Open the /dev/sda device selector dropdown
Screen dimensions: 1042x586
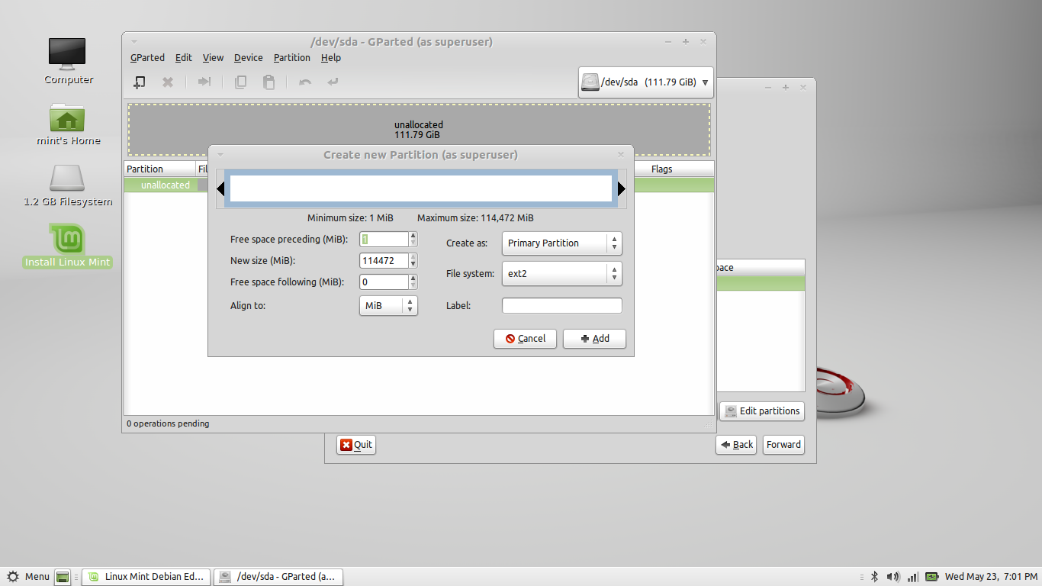pos(646,82)
